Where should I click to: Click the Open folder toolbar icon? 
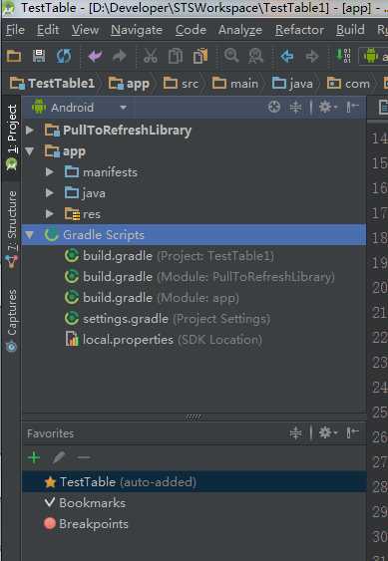[x=14, y=56]
